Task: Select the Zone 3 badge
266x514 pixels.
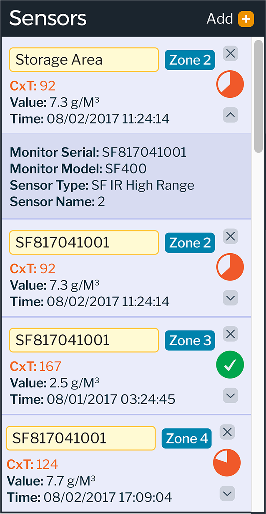Action: 190,341
